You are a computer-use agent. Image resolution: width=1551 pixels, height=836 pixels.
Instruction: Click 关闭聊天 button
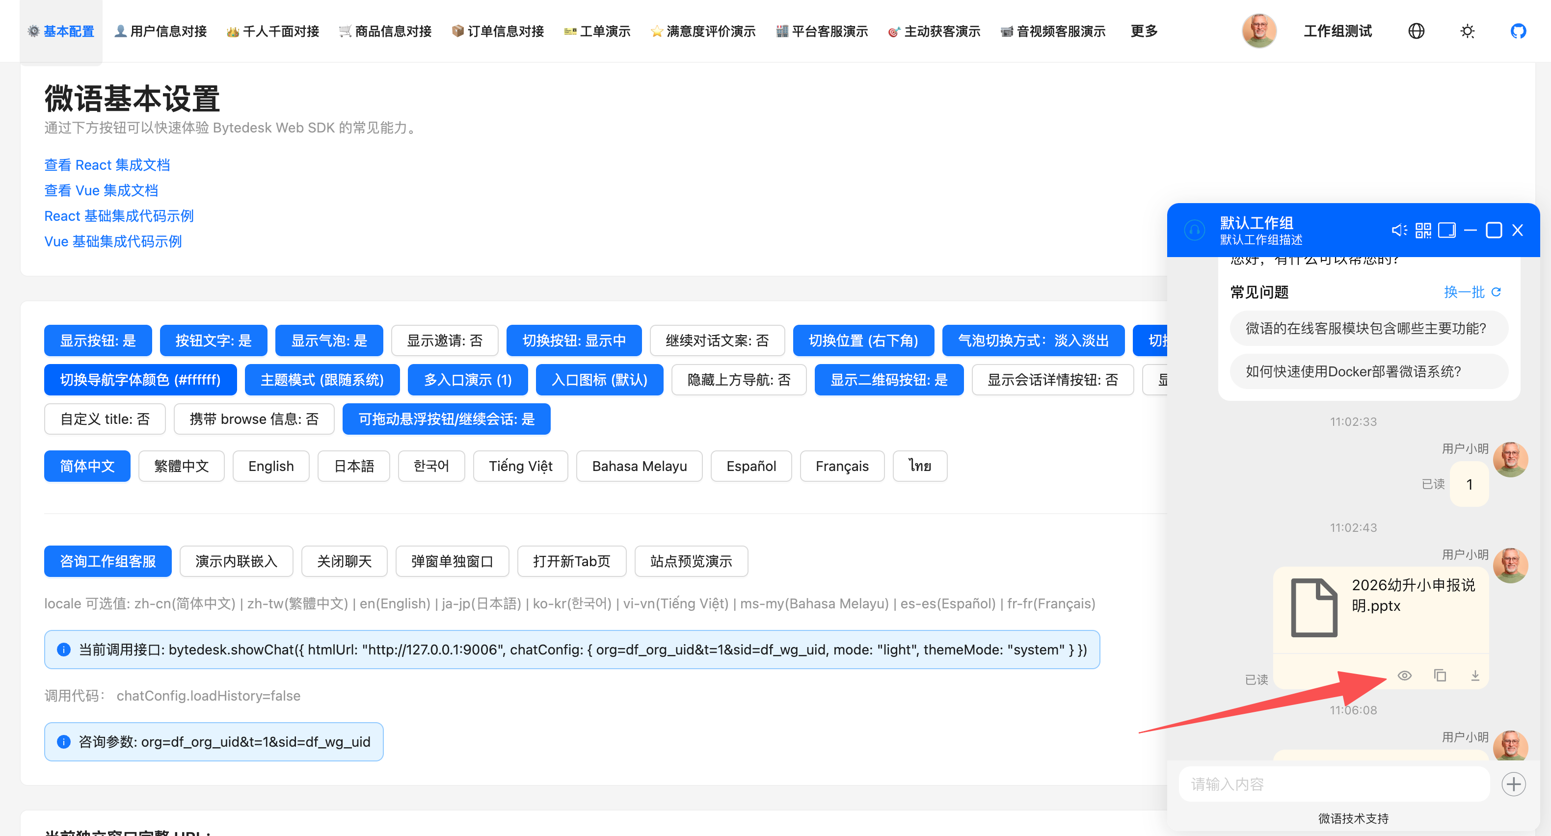345,561
